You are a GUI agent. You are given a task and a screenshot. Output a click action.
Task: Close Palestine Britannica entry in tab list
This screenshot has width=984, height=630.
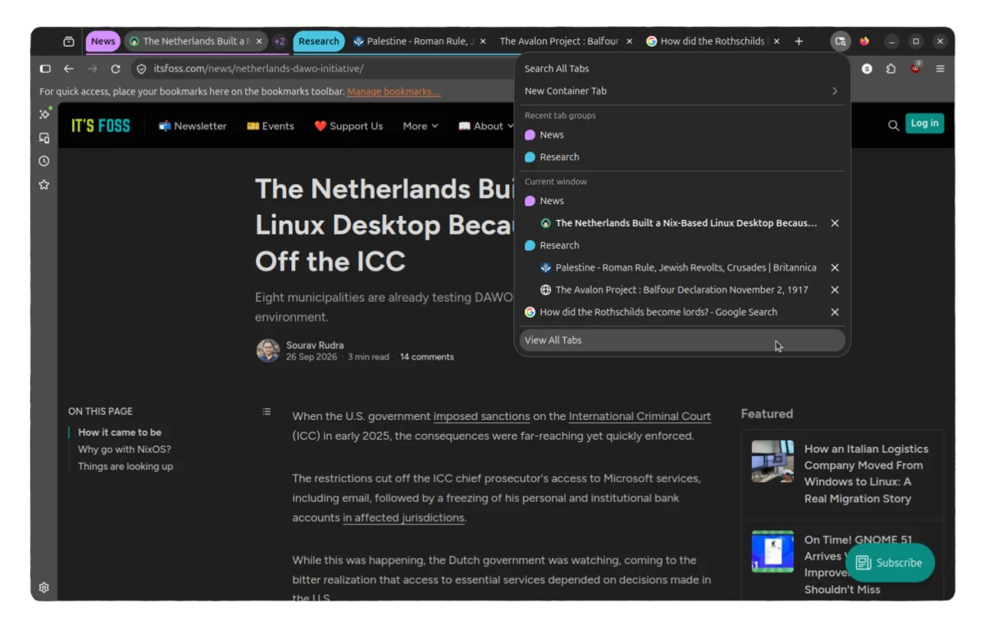pyautogui.click(x=835, y=267)
